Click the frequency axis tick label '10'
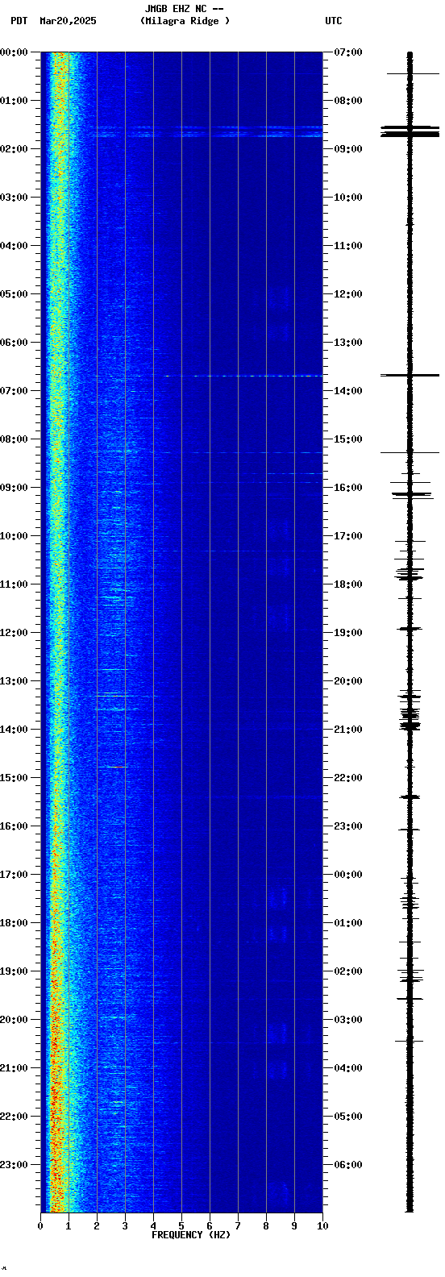 [322, 1226]
